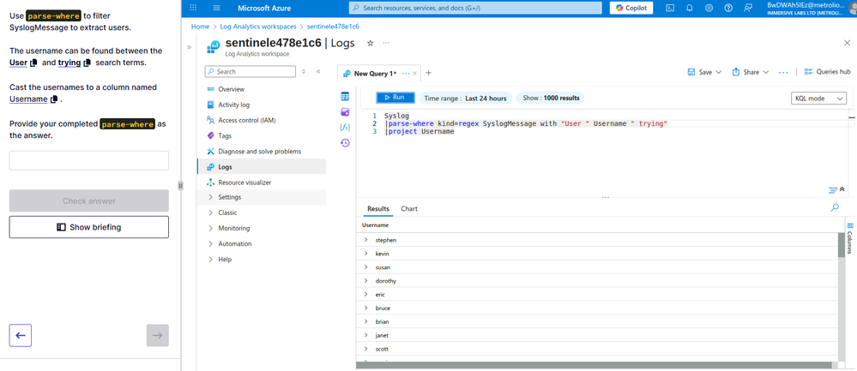Expand the stephen result row
Screen dimensions: 857x371
pyautogui.click(x=366, y=240)
